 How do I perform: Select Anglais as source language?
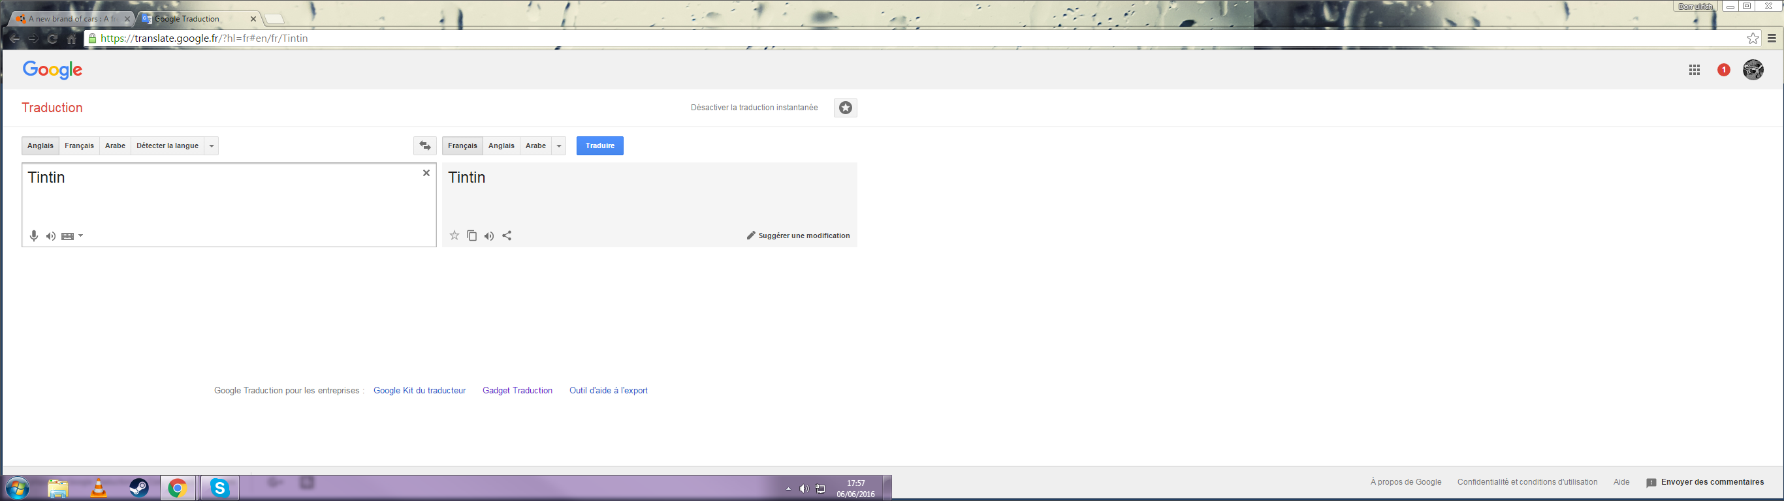pos(40,146)
